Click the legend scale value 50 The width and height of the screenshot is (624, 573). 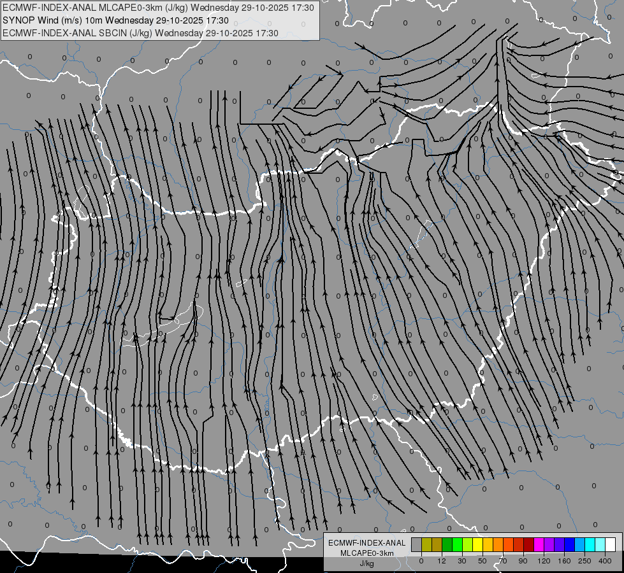click(483, 561)
